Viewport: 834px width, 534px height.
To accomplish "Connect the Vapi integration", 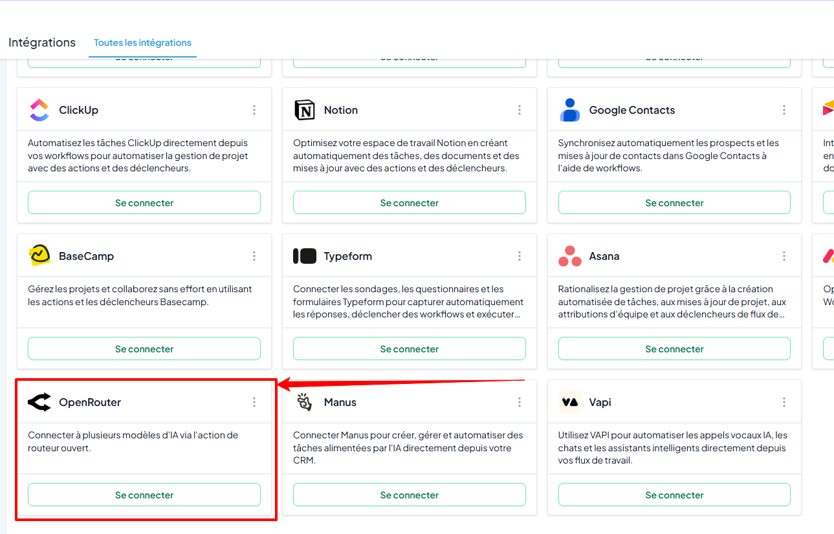I will pos(674,495).
